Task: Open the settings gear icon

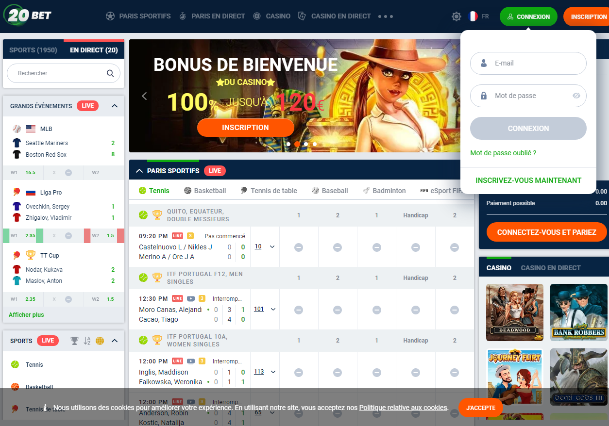Action: 457,16
